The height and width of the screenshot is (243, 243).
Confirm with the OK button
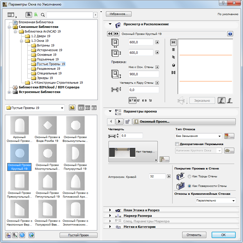(x=224, y=235)
